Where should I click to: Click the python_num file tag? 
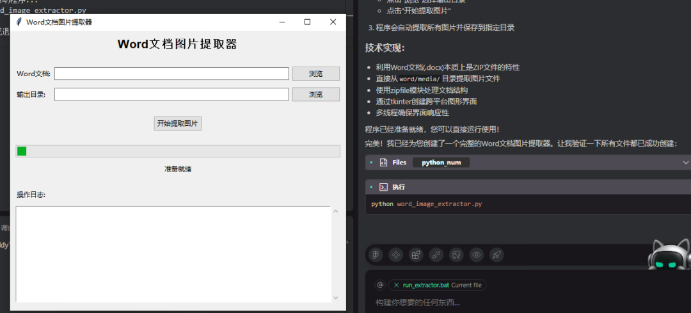pyautogui.click(x=441, y=162)
